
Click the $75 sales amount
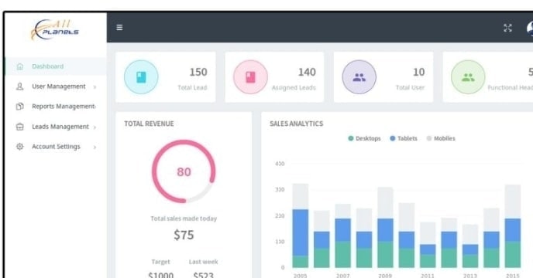click(x=184, y=235)
